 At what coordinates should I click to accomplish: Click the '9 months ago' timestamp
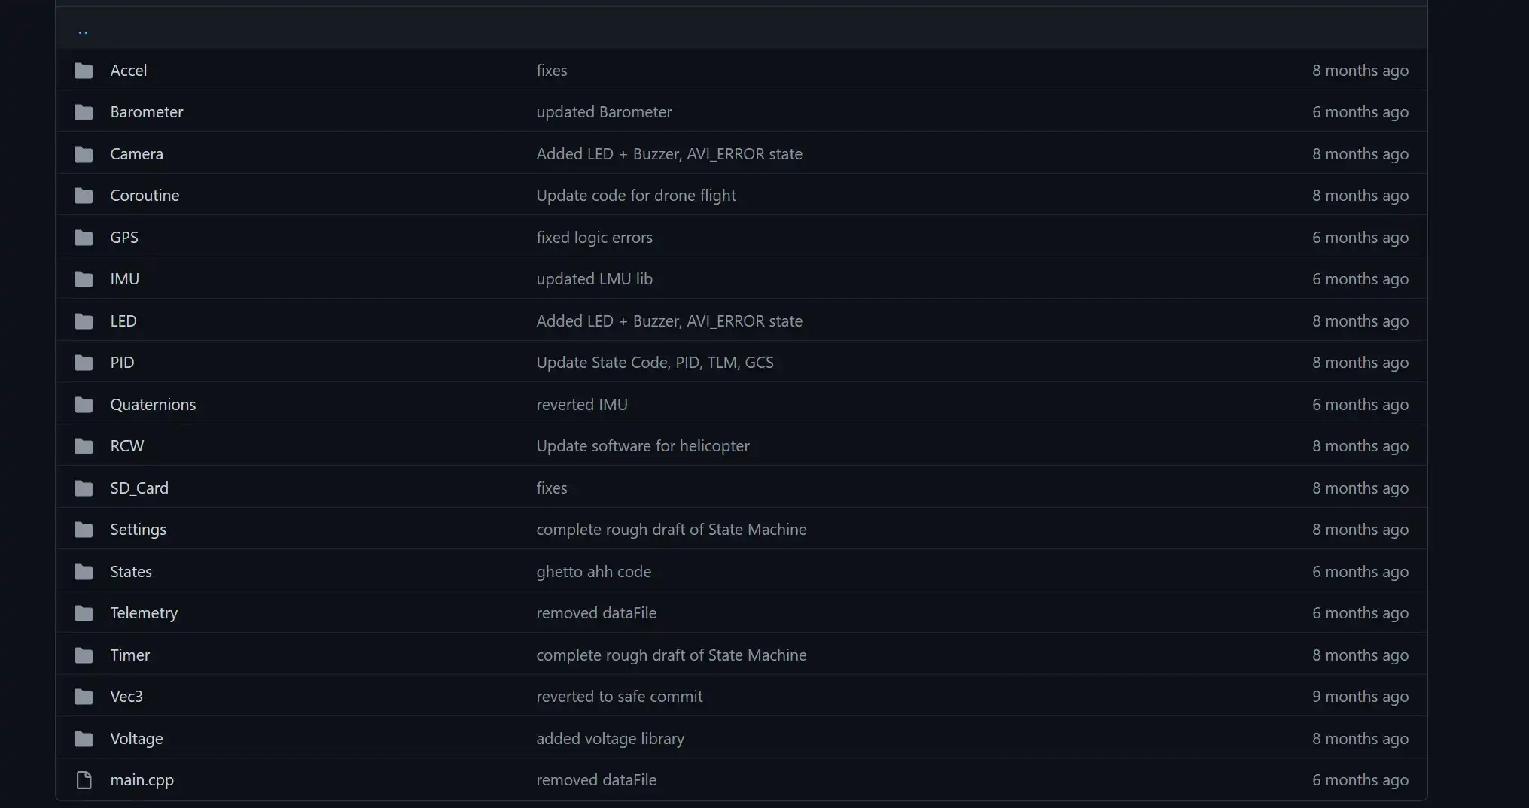point(1360,697)
